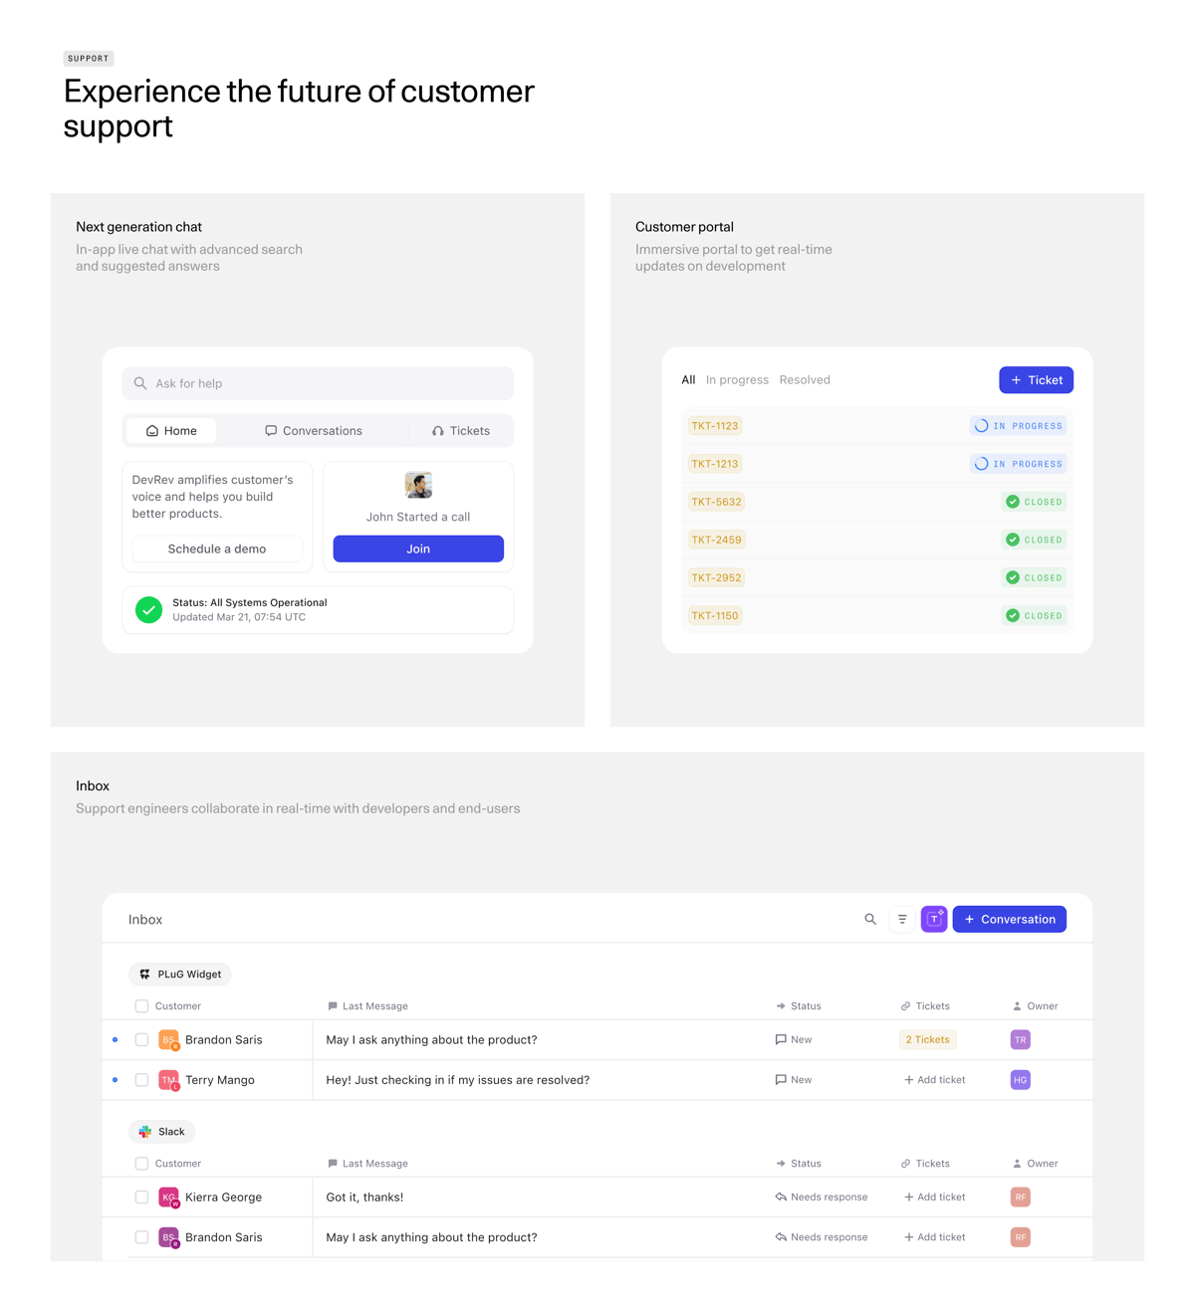Click Join to enter John's call
This screenshot has height=1312, width=1195.
[x=417, y=548]
